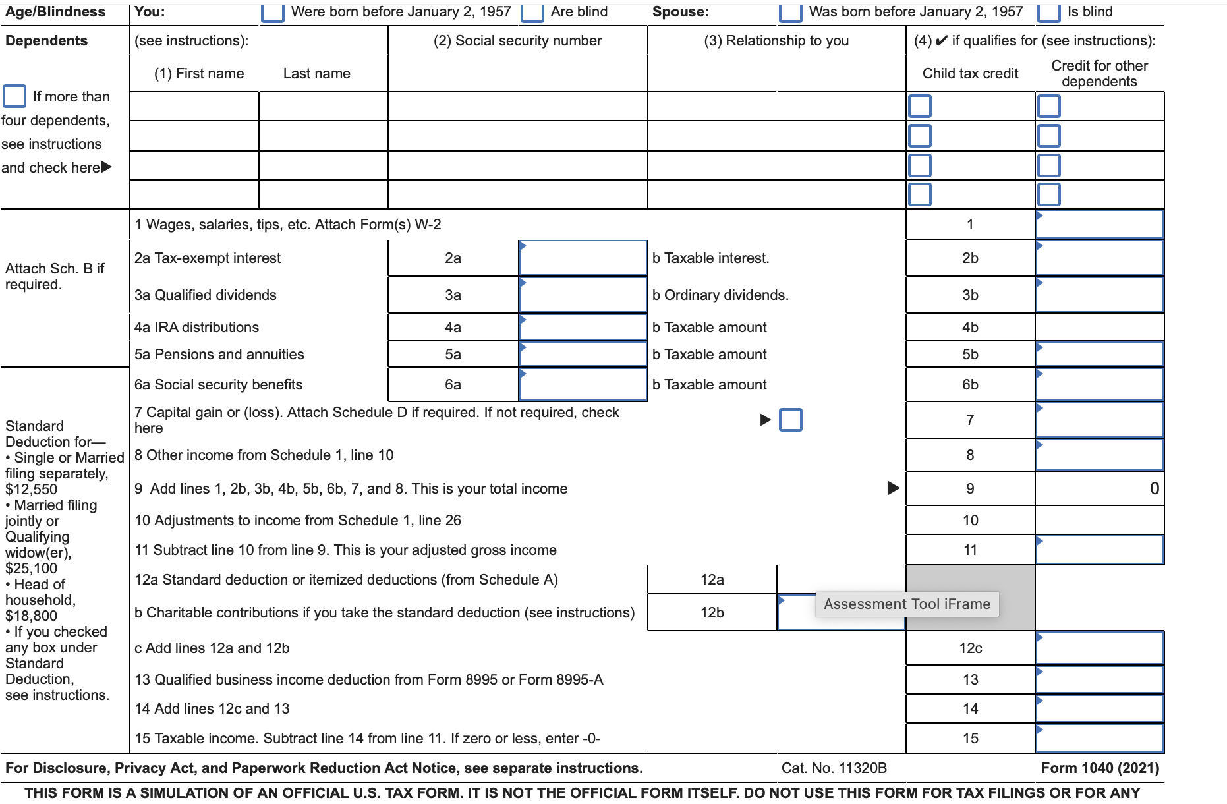Select the line 1 wages amount field
This screenshot has height=804, width=1227.
coord(1100,225)
